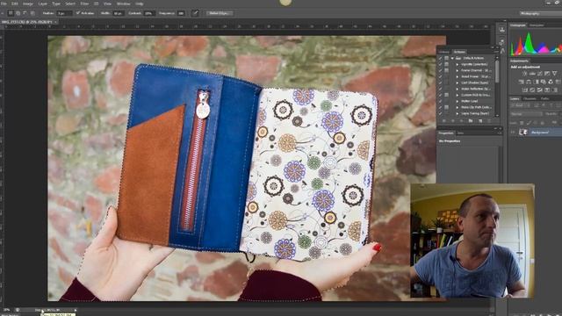
Task: Click the Contrast value field
Action: (149, 13)
